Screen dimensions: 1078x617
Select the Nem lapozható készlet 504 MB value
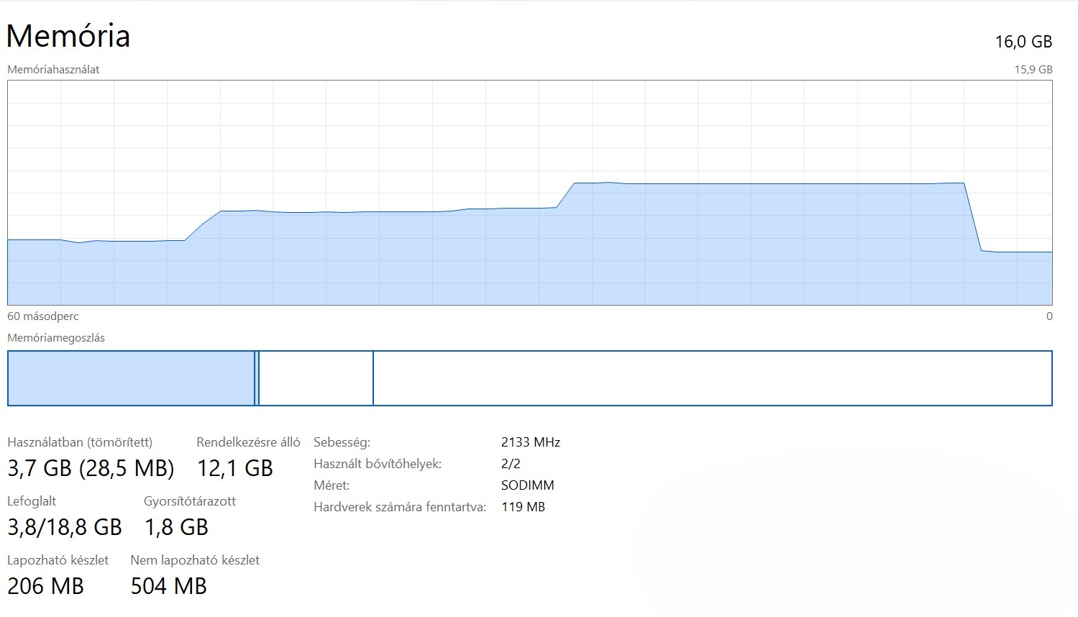[x=168, y=586]
